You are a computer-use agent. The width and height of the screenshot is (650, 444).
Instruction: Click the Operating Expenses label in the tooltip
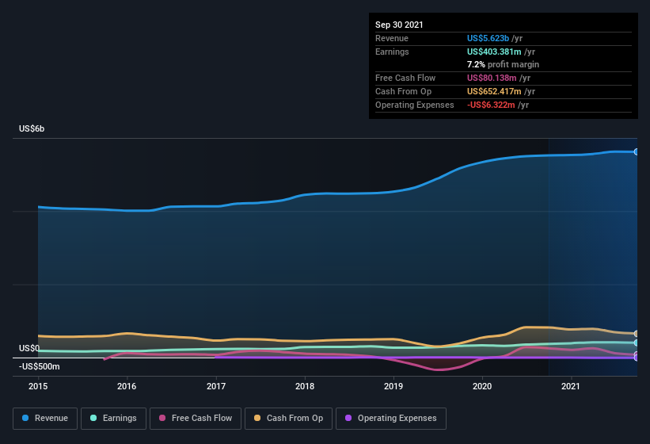click(x=415, y=105)
